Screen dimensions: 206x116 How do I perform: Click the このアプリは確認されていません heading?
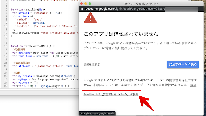pyautogui.click(x=121, y=34)
